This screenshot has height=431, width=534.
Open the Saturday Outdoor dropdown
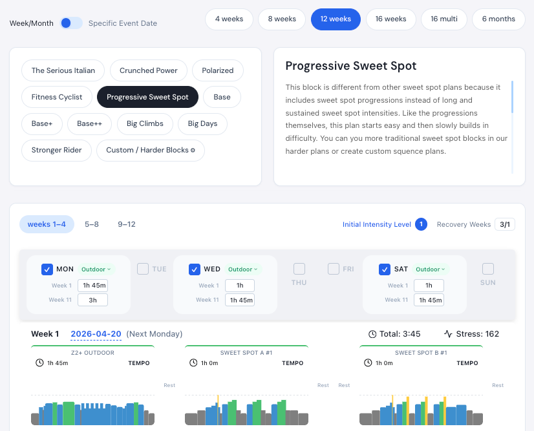tap(431, 269)
